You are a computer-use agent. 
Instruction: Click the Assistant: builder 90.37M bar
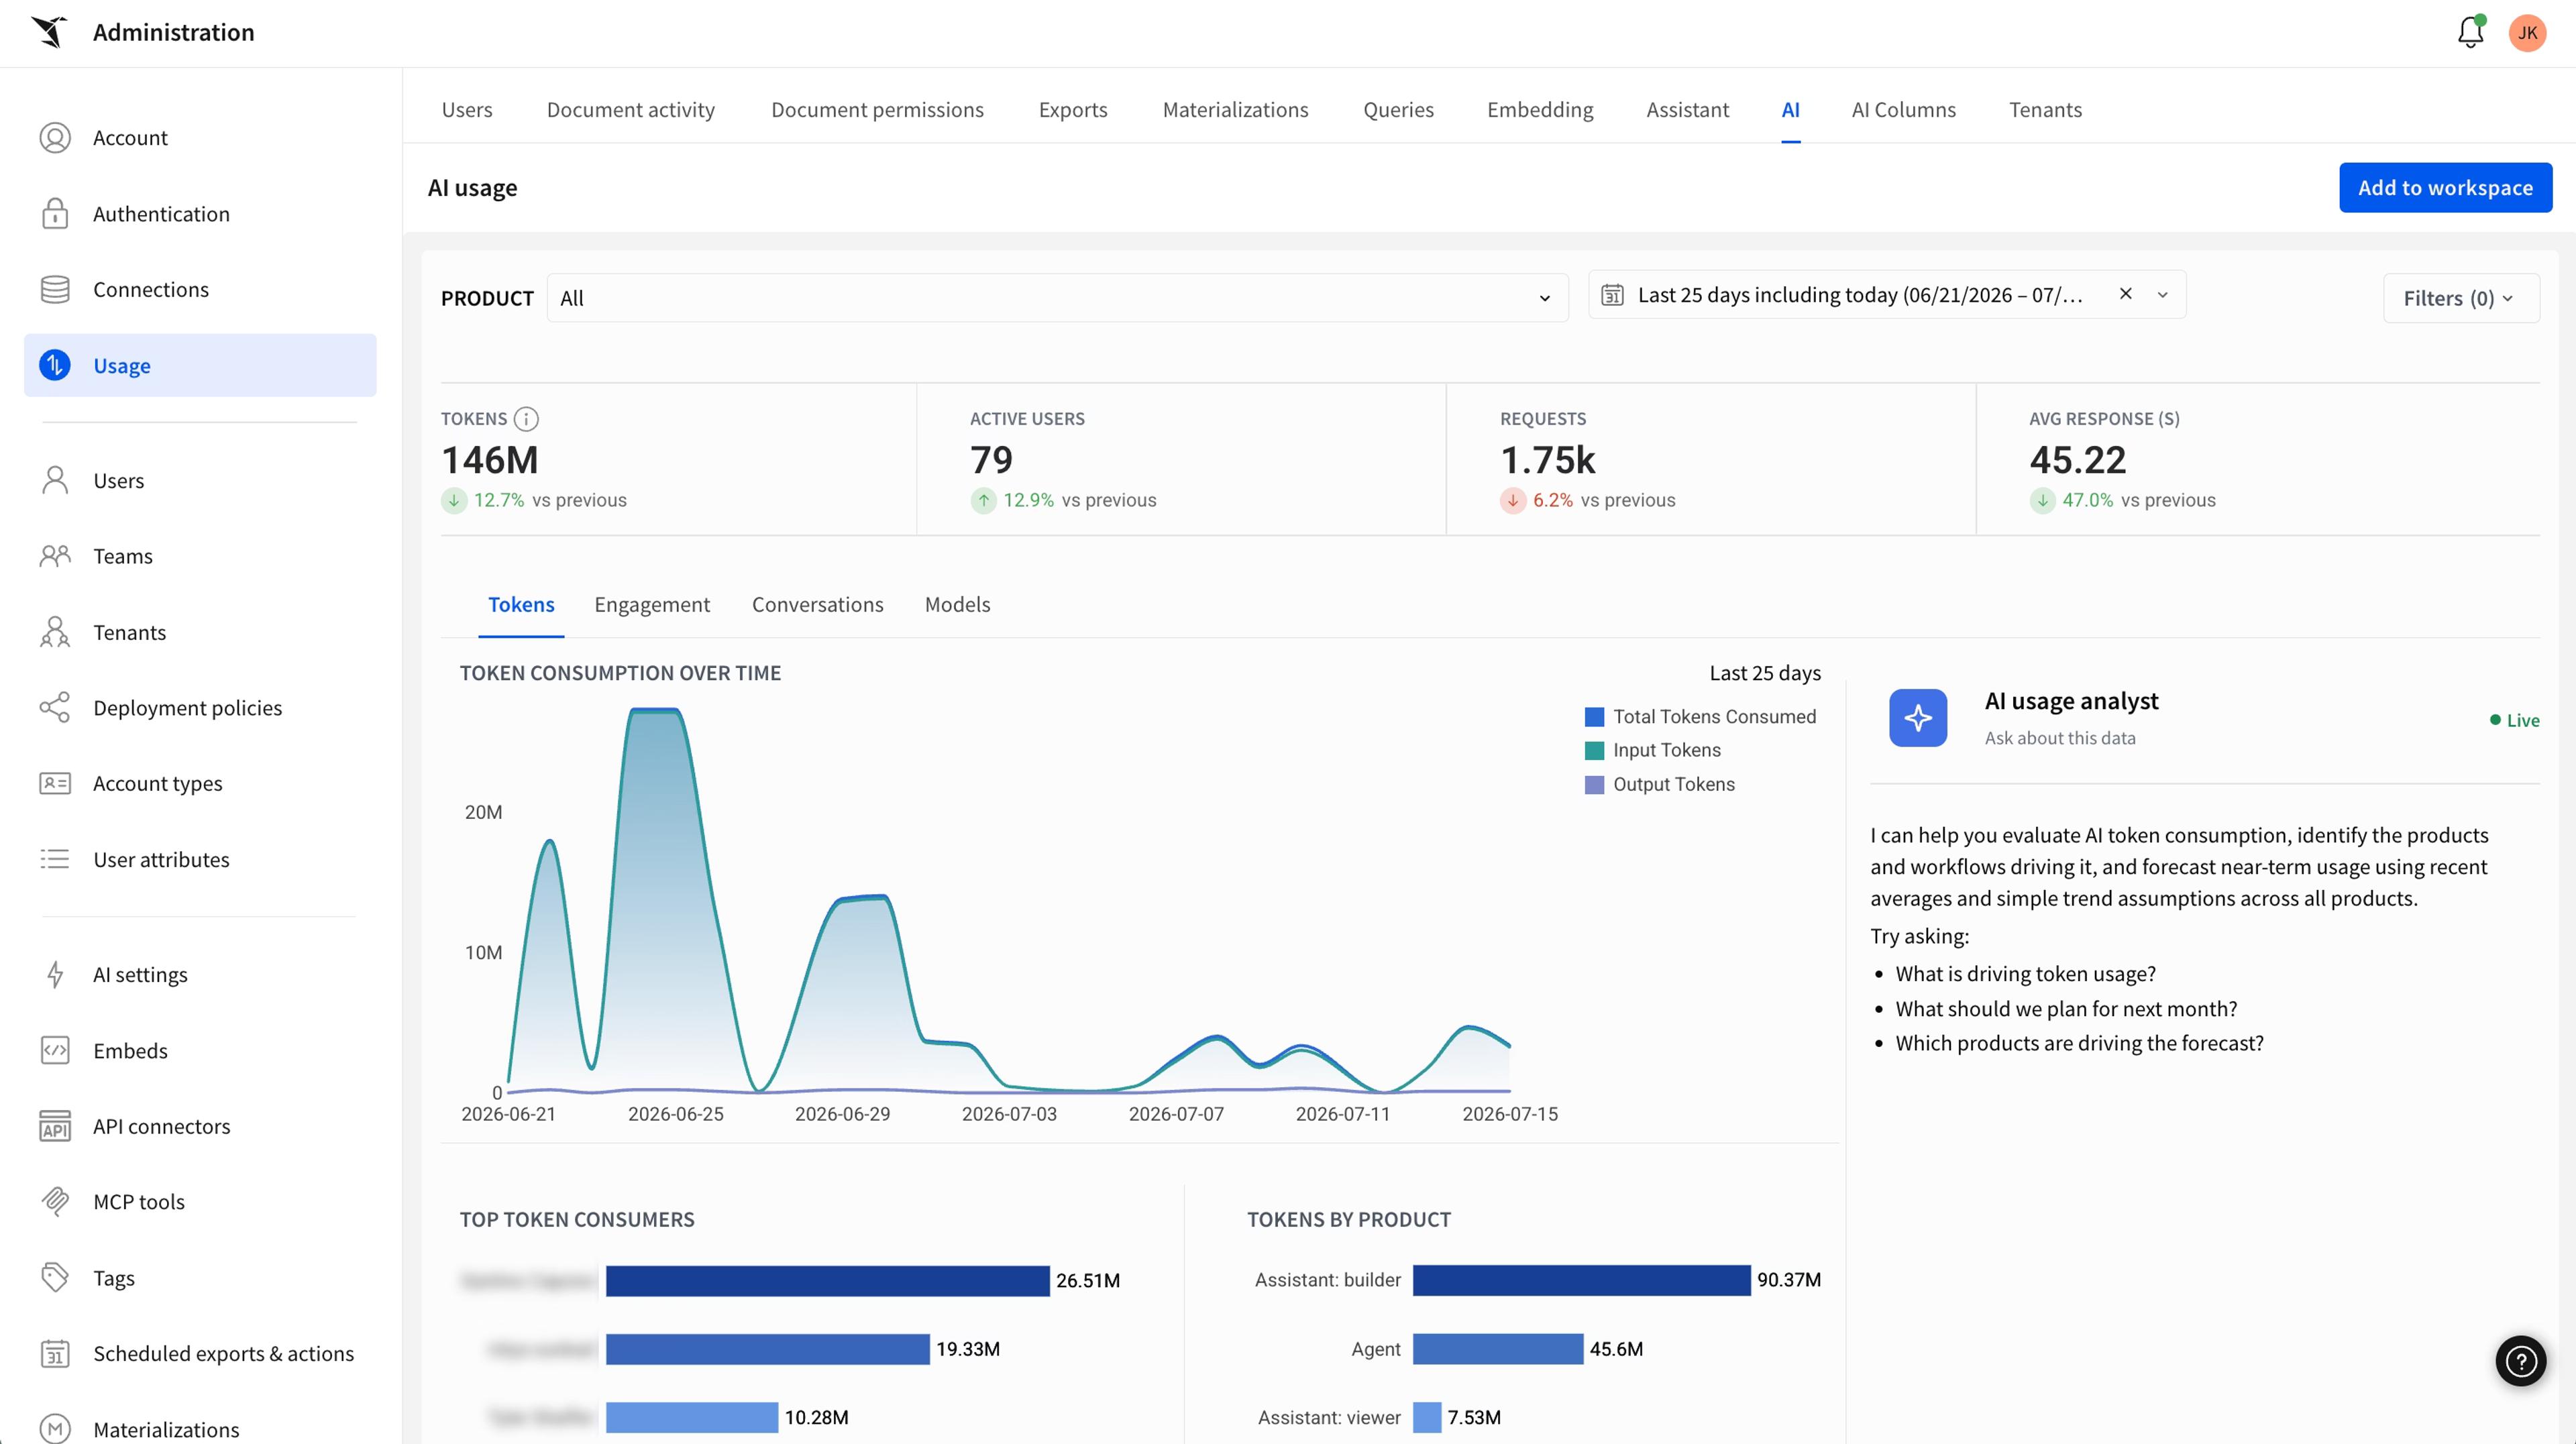[x=1581, y=1280]
